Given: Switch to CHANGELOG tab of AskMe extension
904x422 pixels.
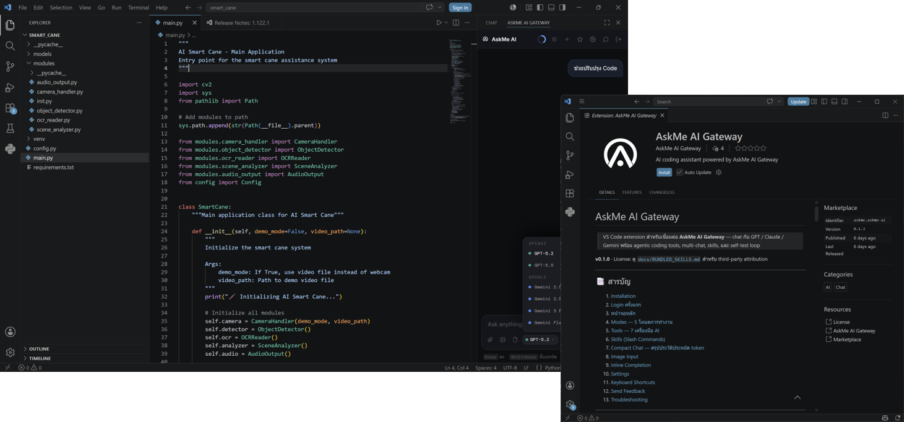Looking at the screenshot, I should pos(661,192).
